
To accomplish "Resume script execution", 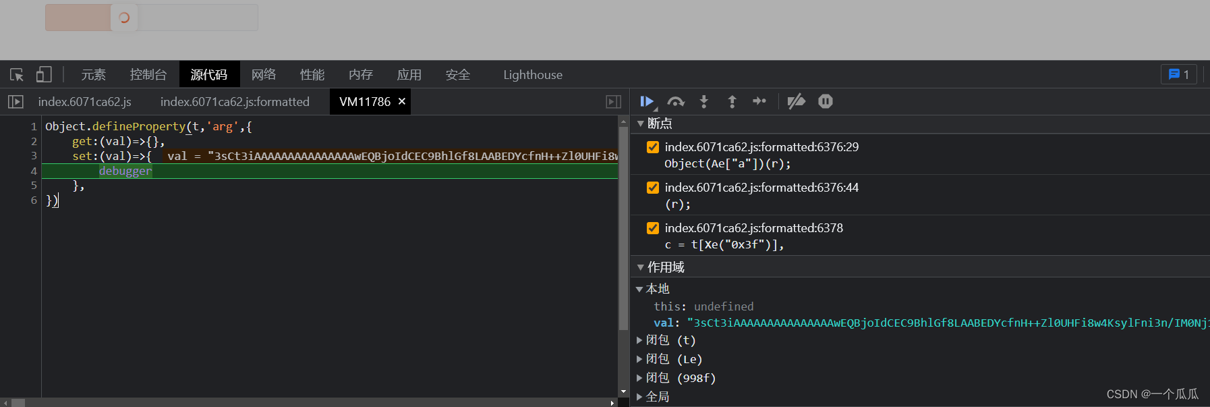I will (647, 102).
